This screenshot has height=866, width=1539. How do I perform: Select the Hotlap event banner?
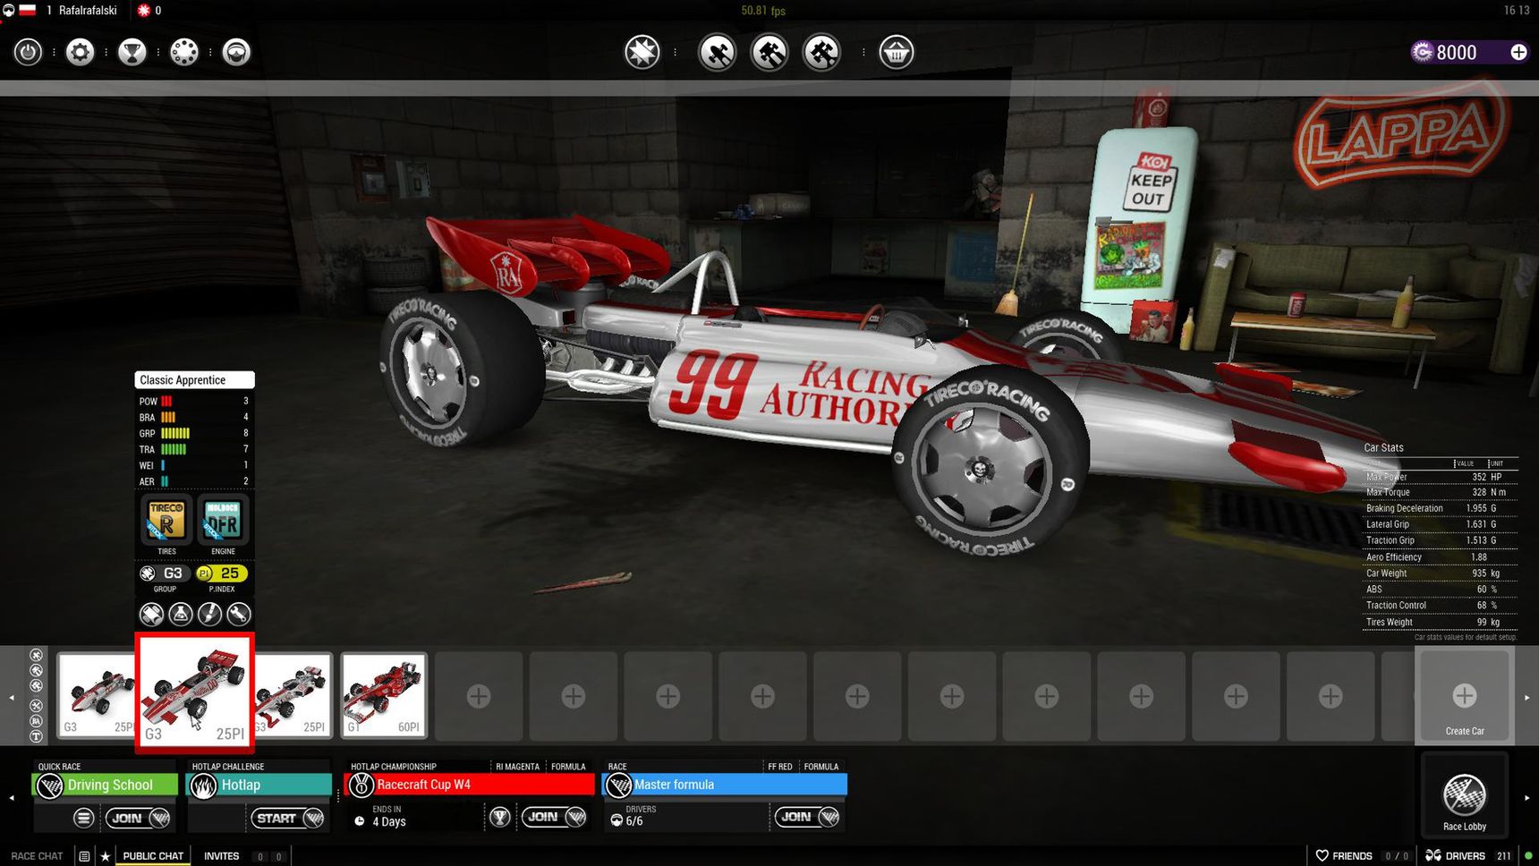tap(259, 785)
